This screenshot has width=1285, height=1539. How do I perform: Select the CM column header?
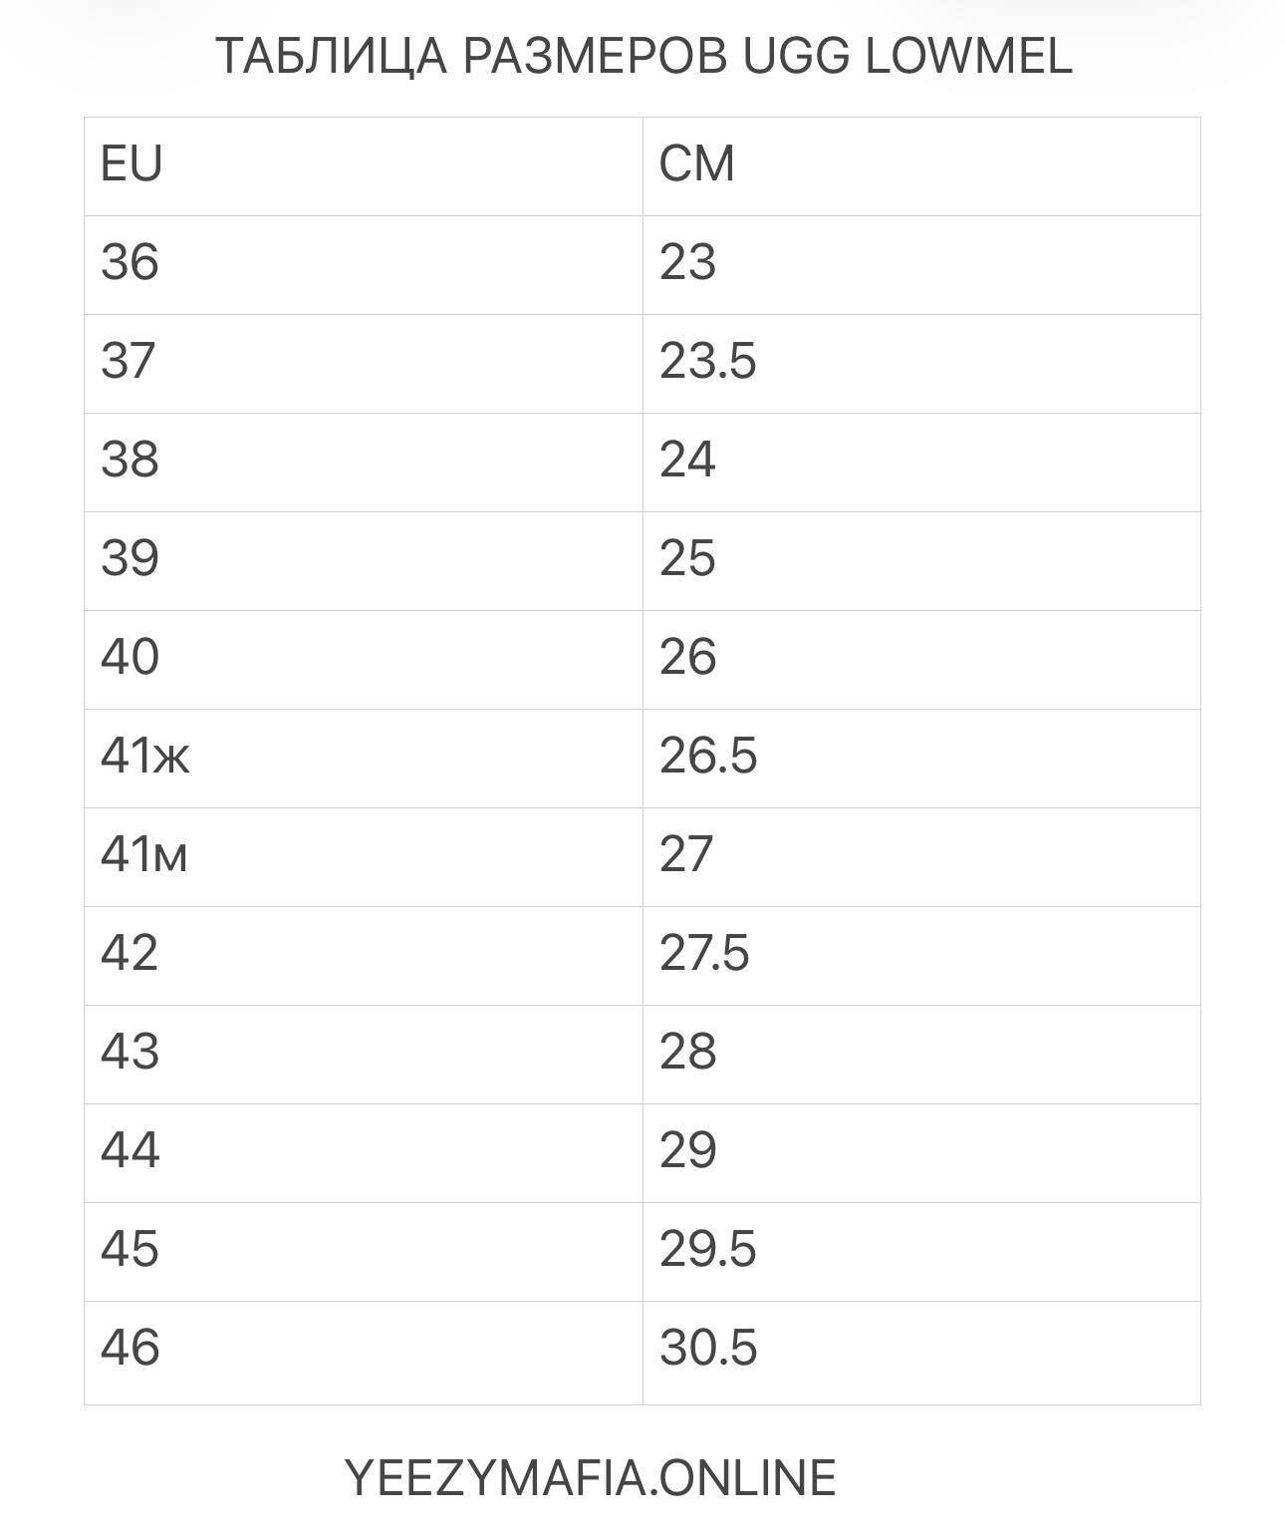[696, 163]
